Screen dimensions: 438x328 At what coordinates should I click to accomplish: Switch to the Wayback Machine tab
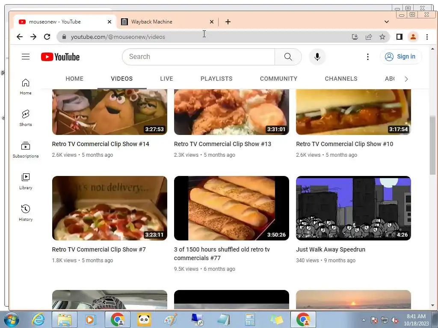(168, 22)
